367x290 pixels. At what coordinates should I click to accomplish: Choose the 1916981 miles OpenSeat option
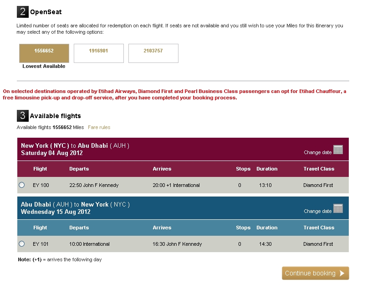98,53
